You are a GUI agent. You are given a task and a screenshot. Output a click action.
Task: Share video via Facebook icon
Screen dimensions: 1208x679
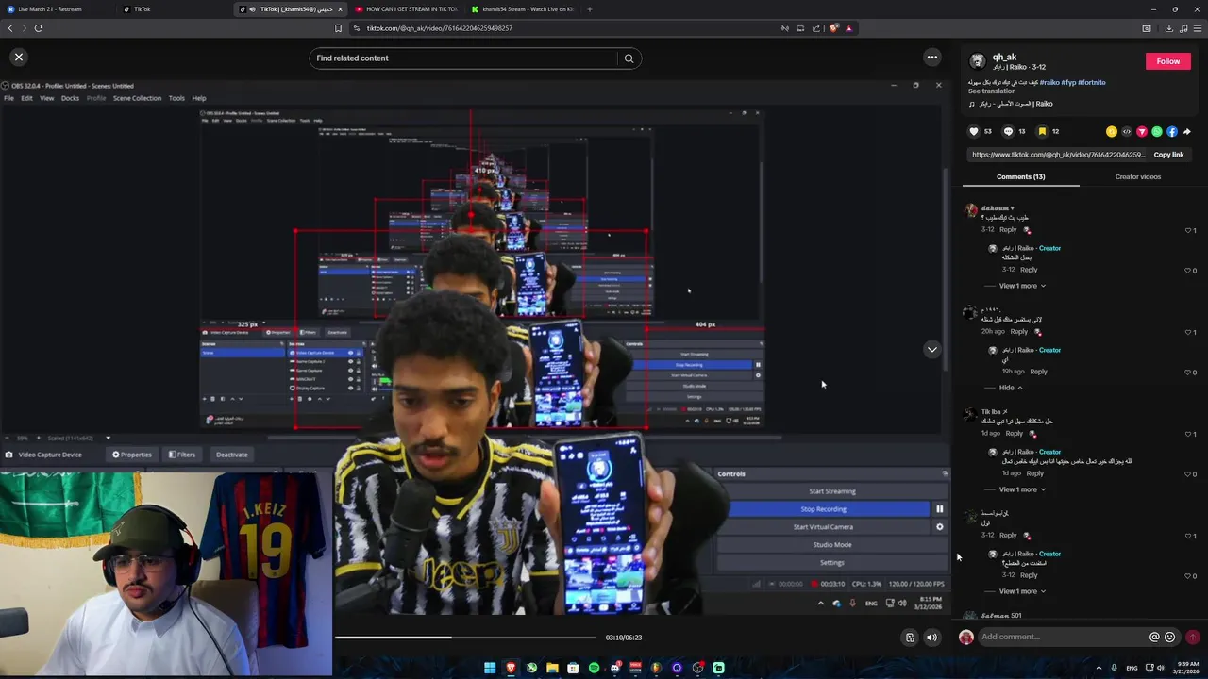point(1171,132)
